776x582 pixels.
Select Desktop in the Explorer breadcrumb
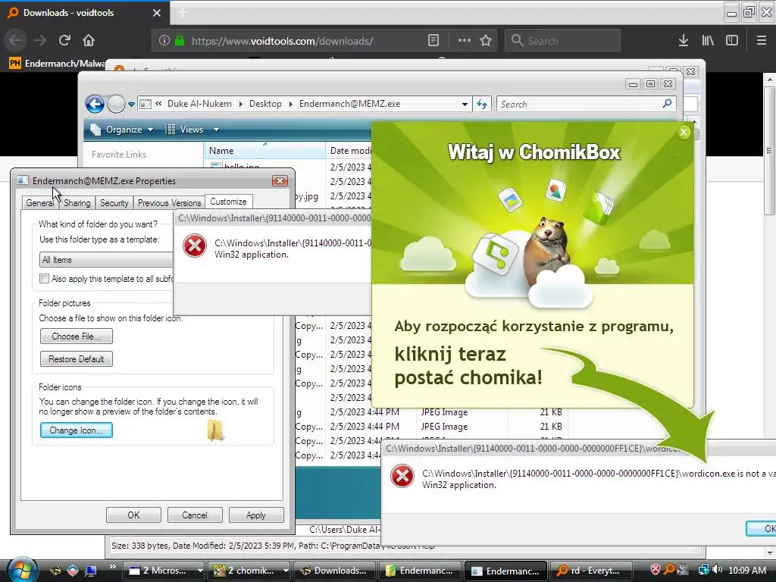[265, 104]
